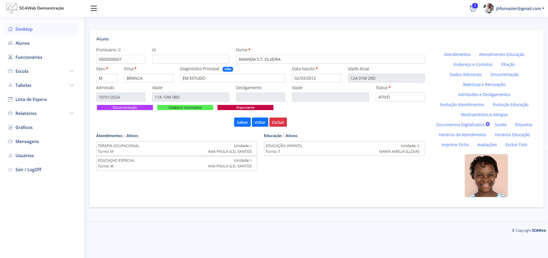Click the Prontuário list icon
Image resolution: width=548 pixels, height=258 pixels.
pyautogui.click(x=119, y=50)
